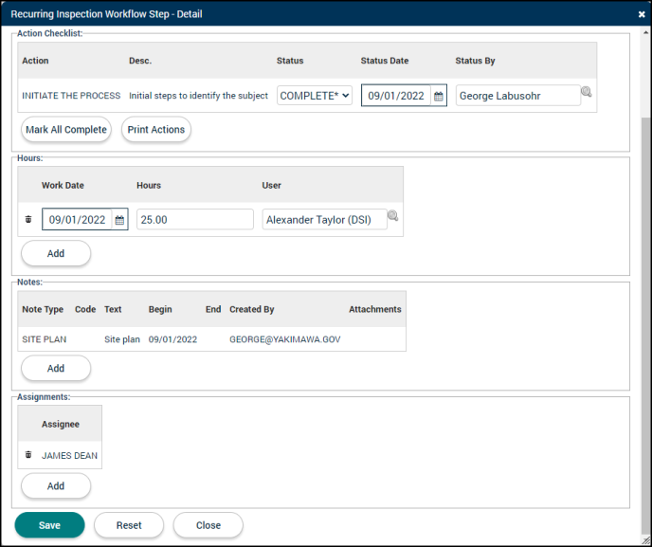
Task: Click the Created By column header
Action: point(251,309)
